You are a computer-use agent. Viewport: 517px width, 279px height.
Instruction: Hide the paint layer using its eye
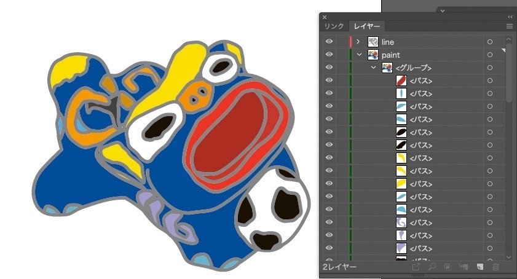[329, 55]
